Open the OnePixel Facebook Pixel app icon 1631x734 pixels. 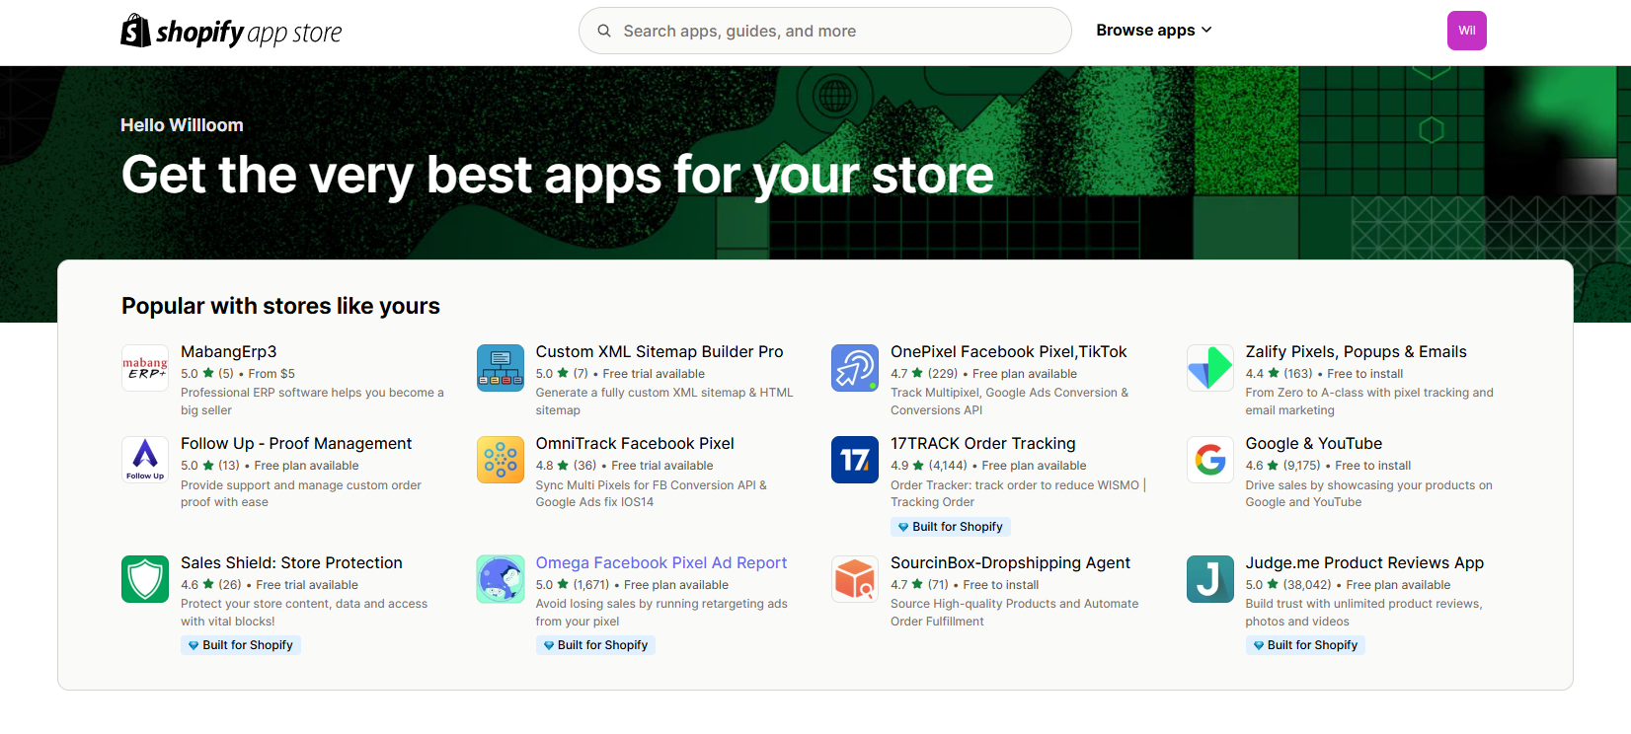[855, 368]
